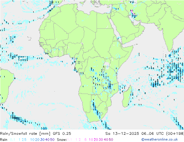The width and height of the screenshot is (184, 142).
Task: Click the "06..06 UTC" time text
Action: tap(153, 134)
